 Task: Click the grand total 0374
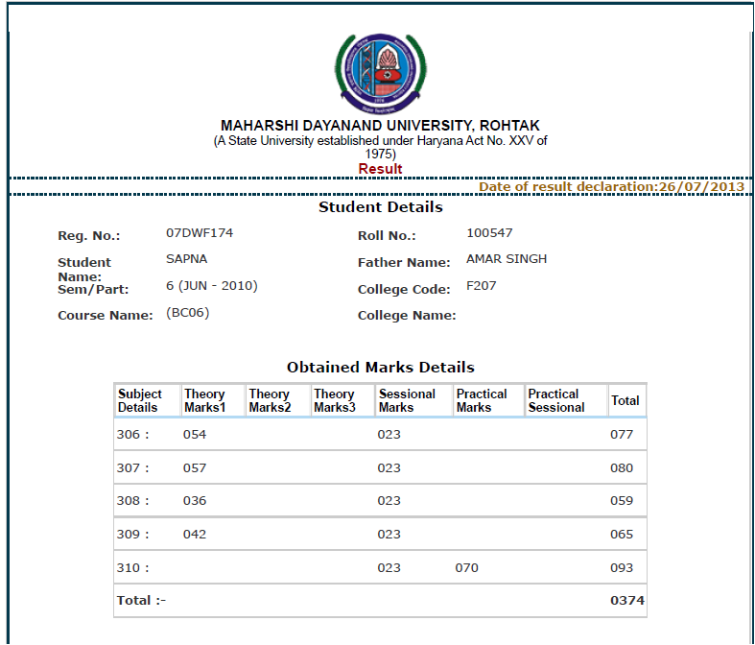click(x=626, y=601)
